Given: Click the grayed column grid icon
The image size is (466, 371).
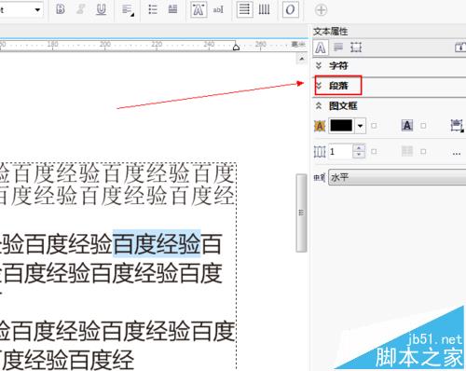Looking at the screenshot, I should 407,151.
